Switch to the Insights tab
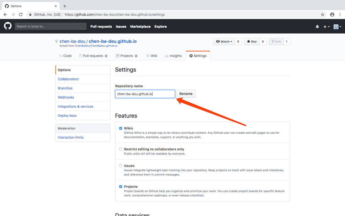Image resolution: width=345 pixels, height=216 pixels. pos(173,56)
